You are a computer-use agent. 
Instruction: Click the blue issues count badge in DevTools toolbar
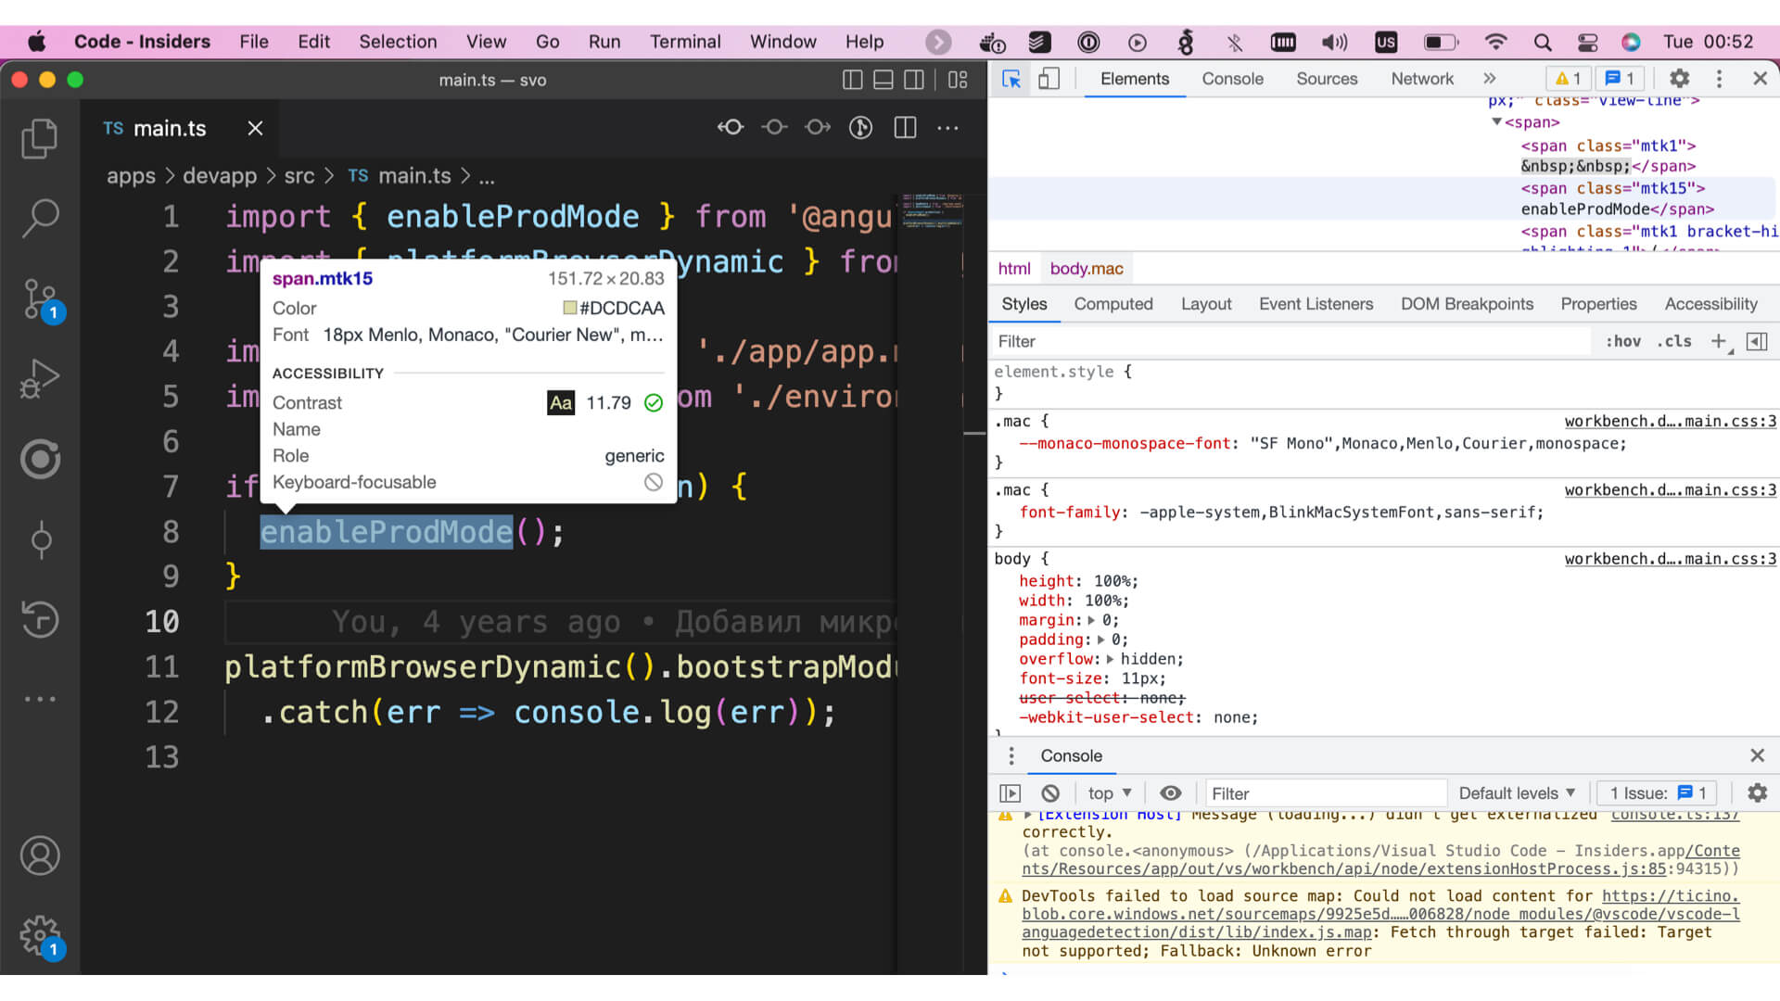point(1620,79)
